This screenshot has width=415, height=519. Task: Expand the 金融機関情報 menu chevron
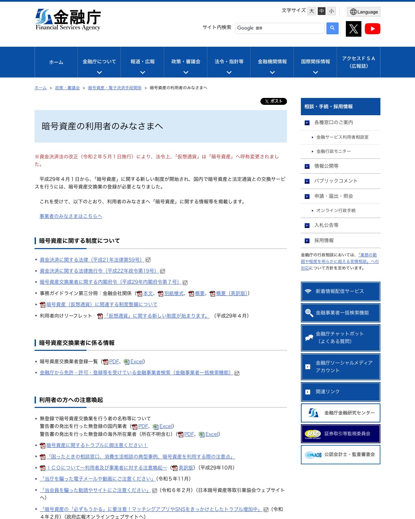click(272, 73)
